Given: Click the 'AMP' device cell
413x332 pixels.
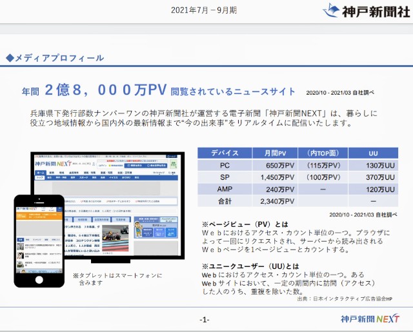Looking at the screenshot, I should tap(225, 189).
